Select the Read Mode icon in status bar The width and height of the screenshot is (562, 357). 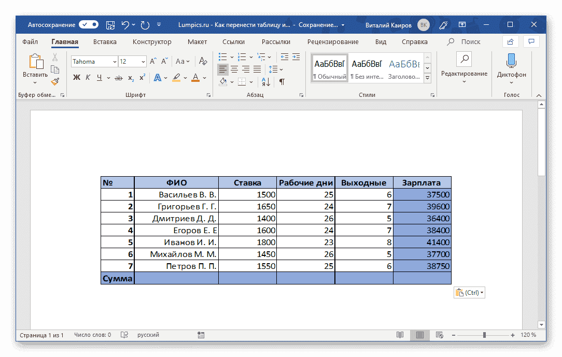(400, 335)
